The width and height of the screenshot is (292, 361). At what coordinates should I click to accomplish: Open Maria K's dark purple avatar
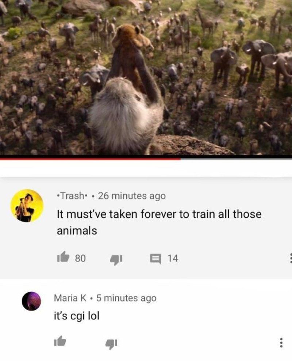point(31,301)
